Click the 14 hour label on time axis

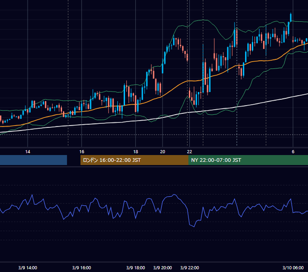(28, 152)
